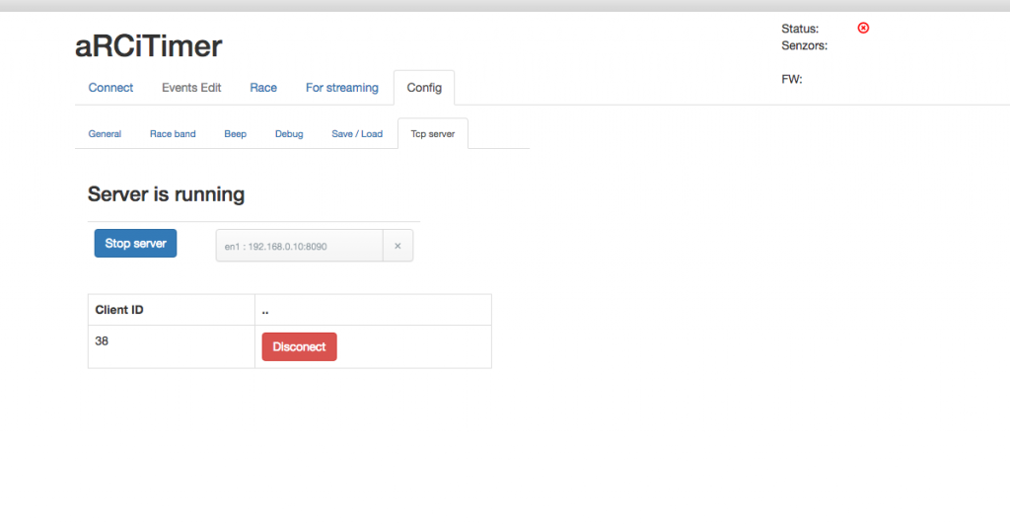1010x526 pixels.
Task: Disconnect client 38
Action: click(x=299, y=346)
